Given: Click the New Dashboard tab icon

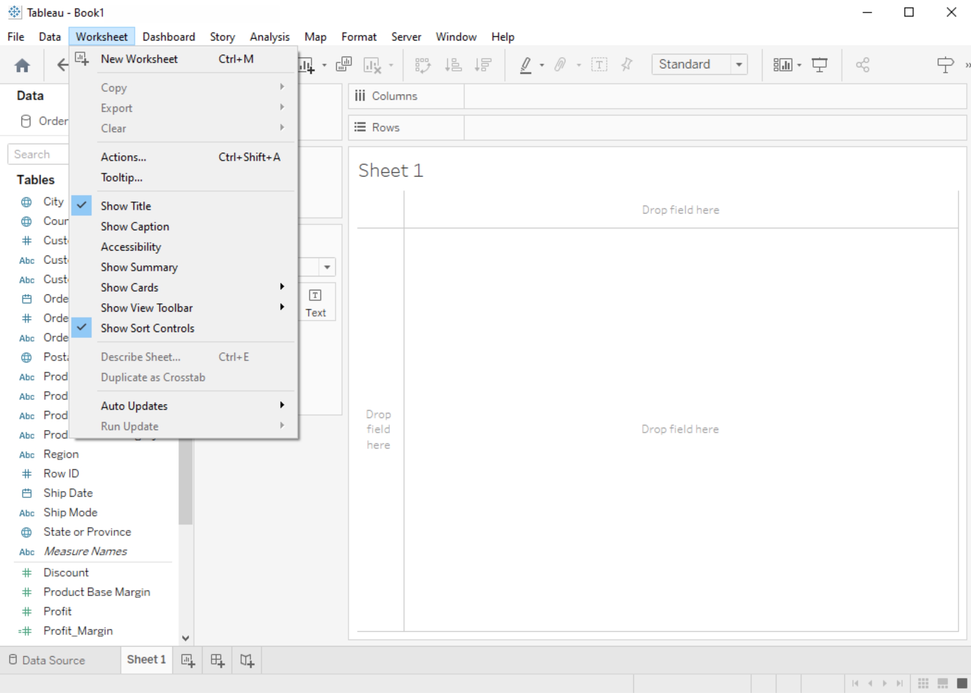Looking at the screenshot, I should pos(217,660).
